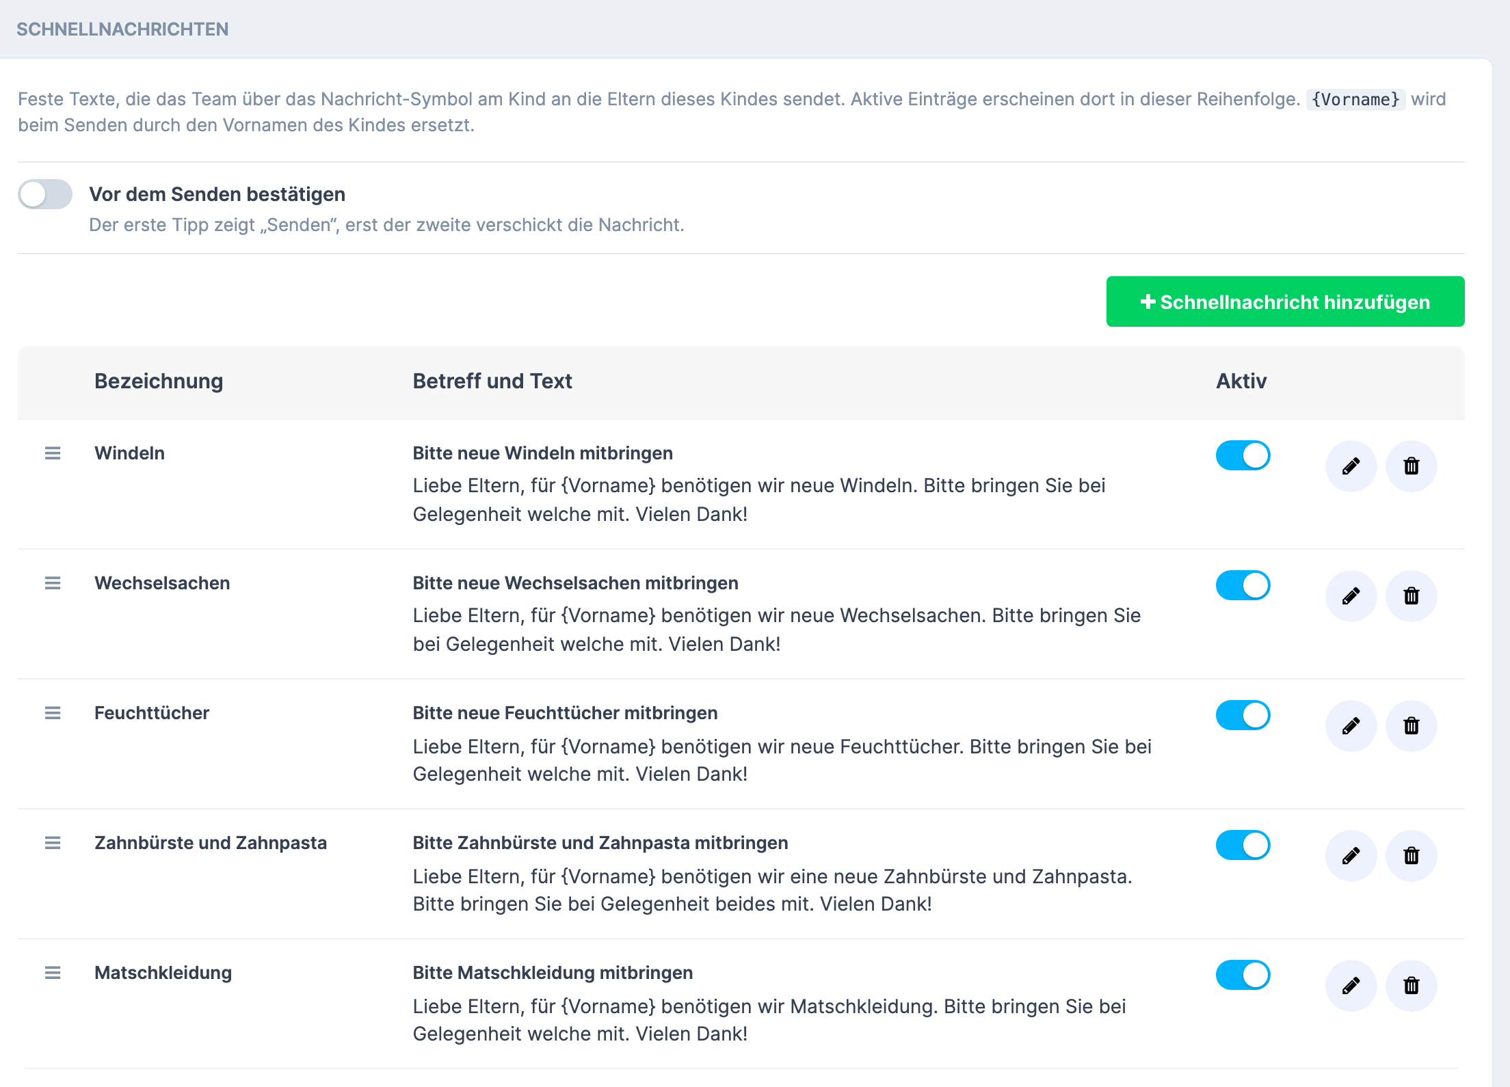Screen dimensions: 1510x1087
Task: Click the 'SCHNELLNACHRICHTEN' section heading
Action: [122, 29]
